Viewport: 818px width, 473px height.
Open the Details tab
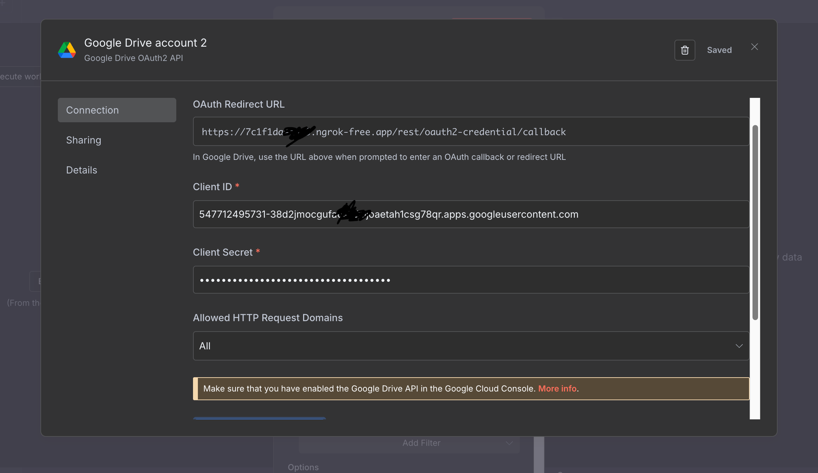click(x=82, y=170)
